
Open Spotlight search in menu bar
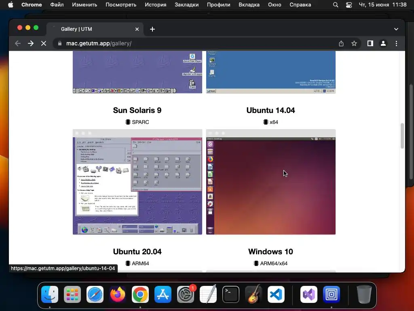pos(336,5)
